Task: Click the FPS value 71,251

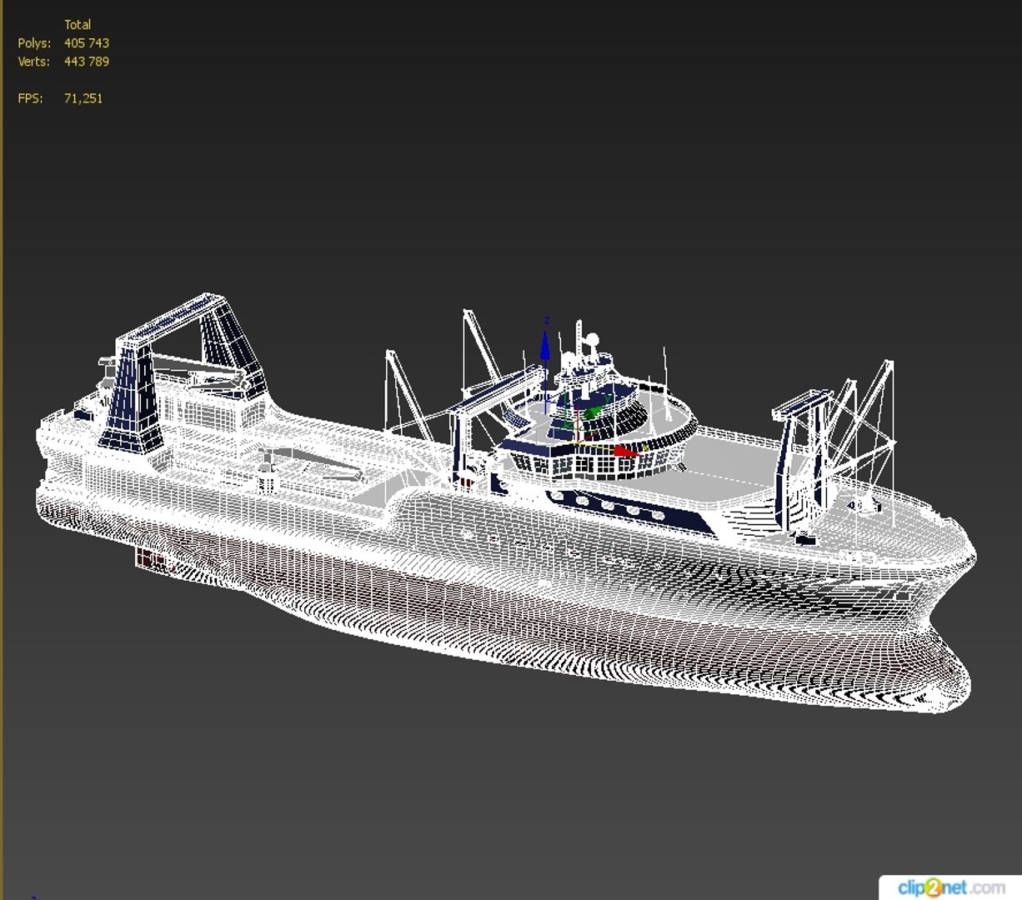Action: pyautogui.click(x=83, y=98)
